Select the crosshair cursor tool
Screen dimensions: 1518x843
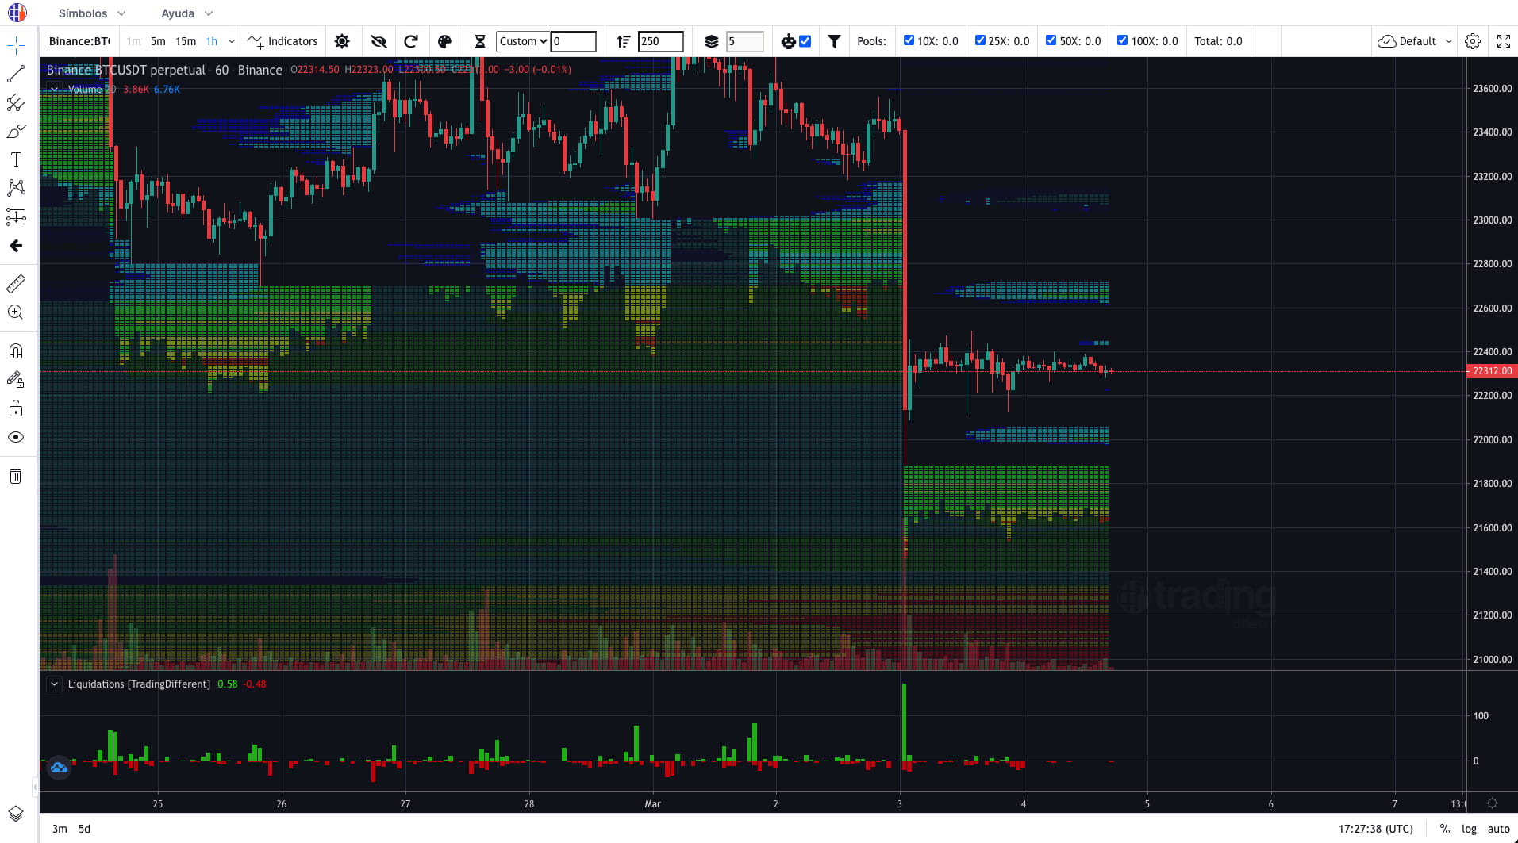click(x=16, y=45)
